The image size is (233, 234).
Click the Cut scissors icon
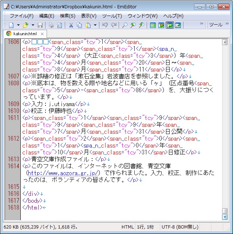click(x=71, y=25)
